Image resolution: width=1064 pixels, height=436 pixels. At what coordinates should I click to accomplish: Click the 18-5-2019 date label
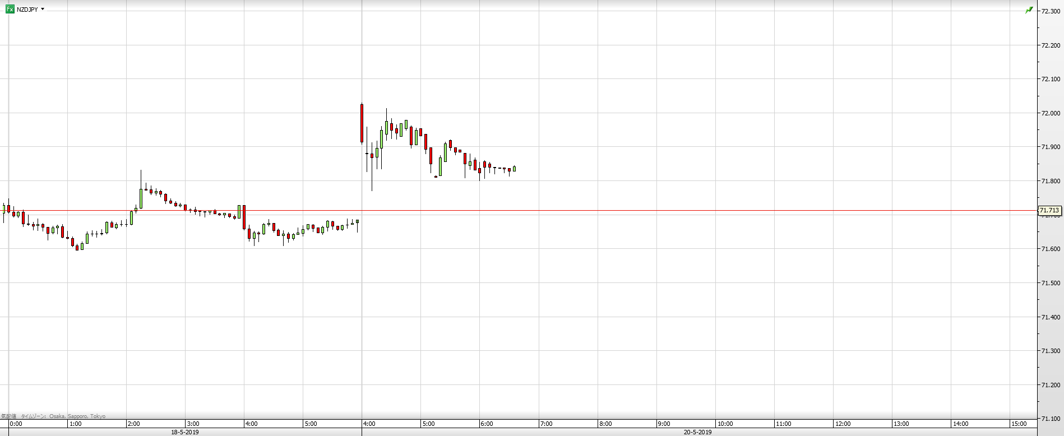point(185,432)
